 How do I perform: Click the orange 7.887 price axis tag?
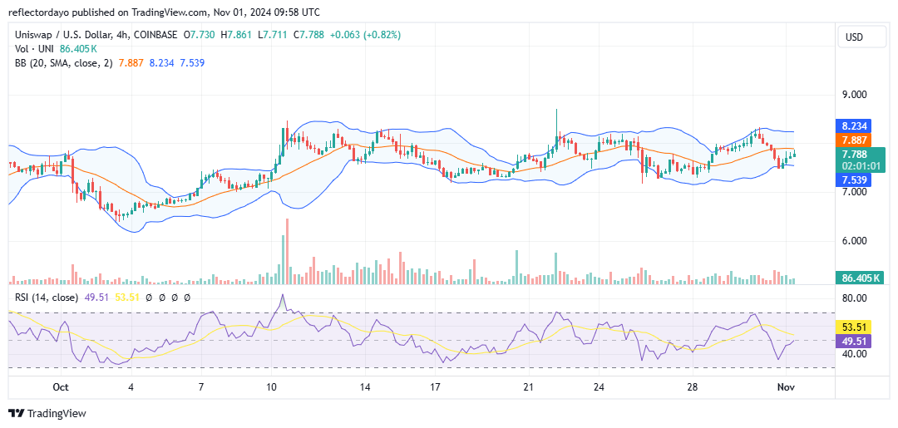855,140
